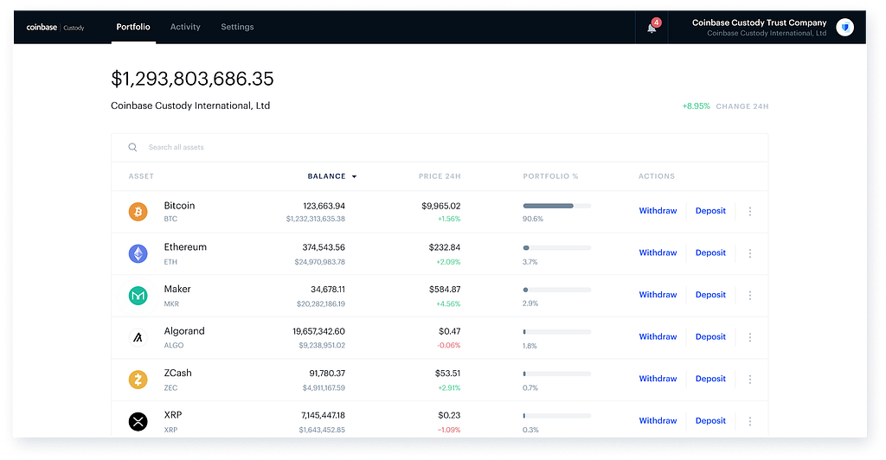
Task: Click the ZCash yellow icon
Action: point(138,380)
